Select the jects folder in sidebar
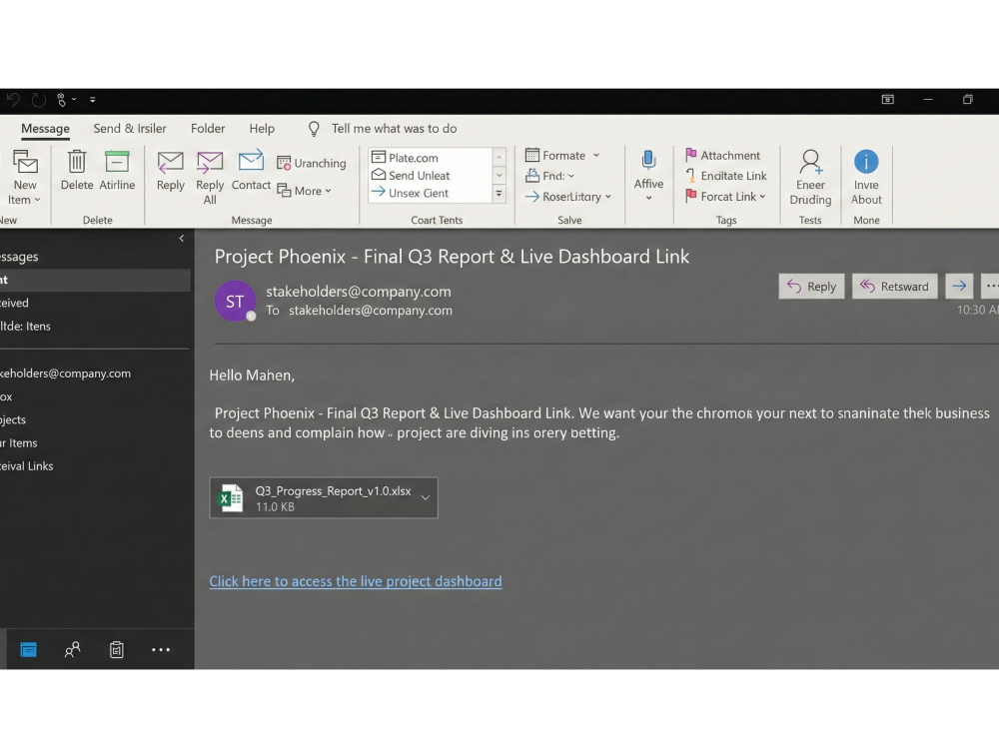The width and height of the screenshot is (999, 749). click(13, 419)
